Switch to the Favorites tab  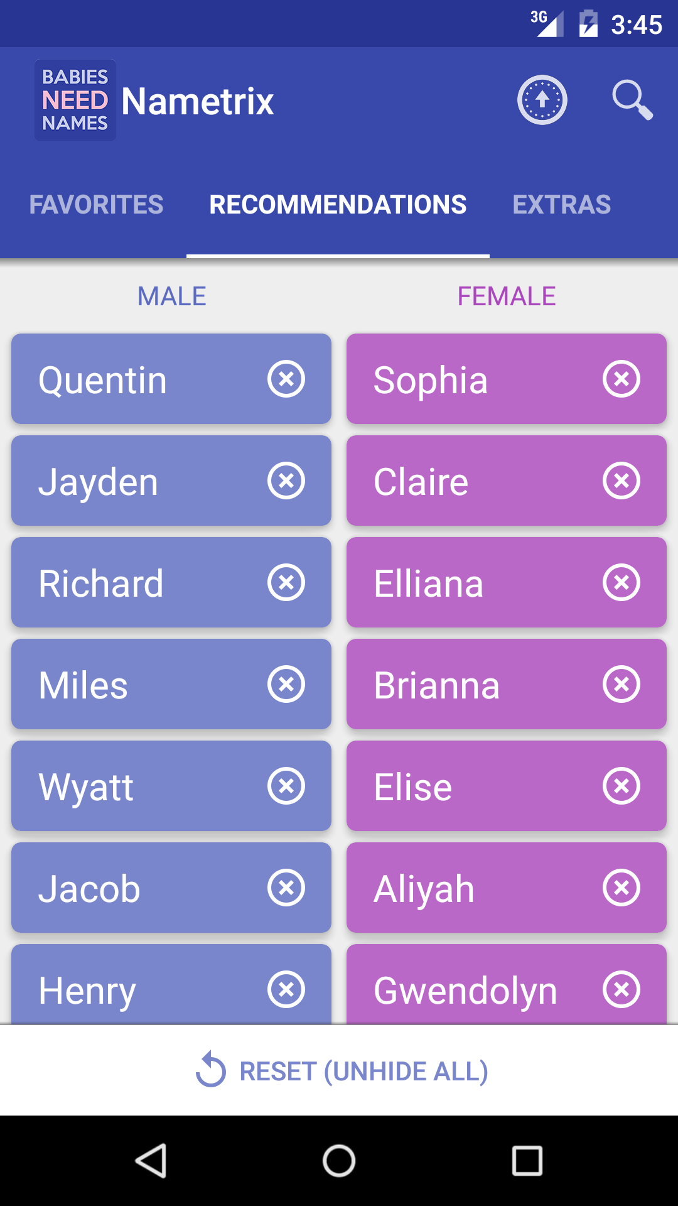96,205
